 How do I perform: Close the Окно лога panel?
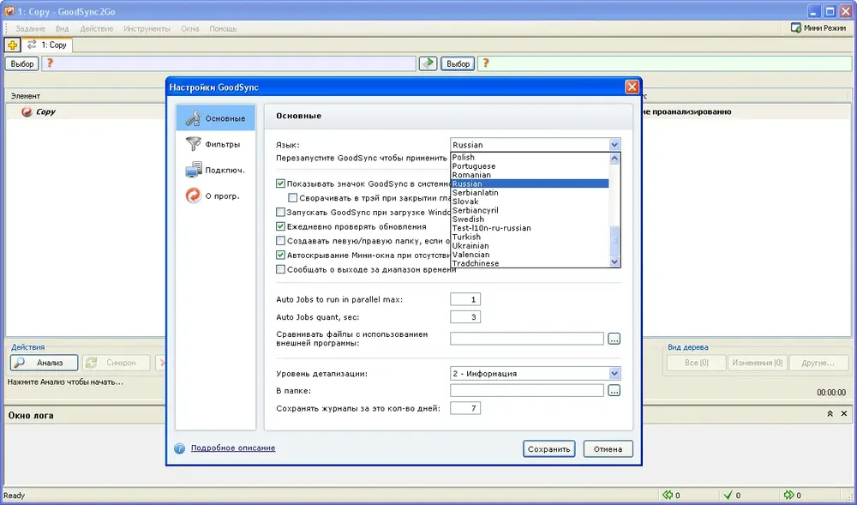pos(846,415)
